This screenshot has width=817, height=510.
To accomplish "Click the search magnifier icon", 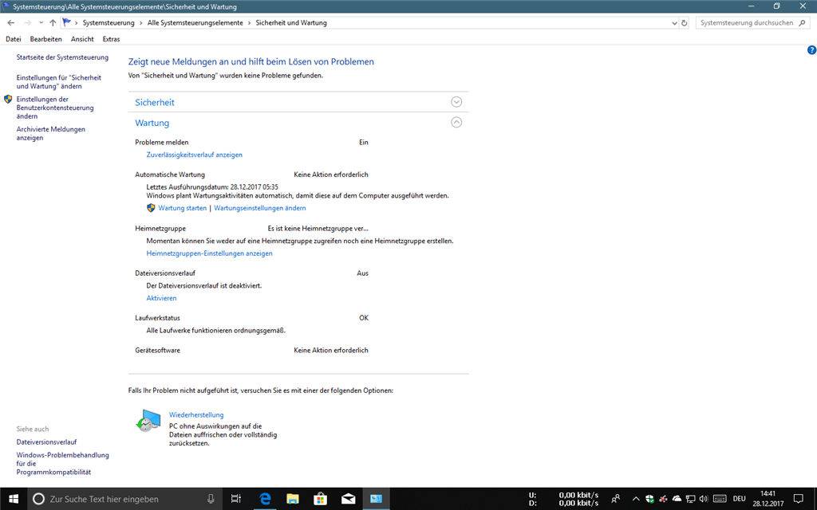I will tap(803, 23).
